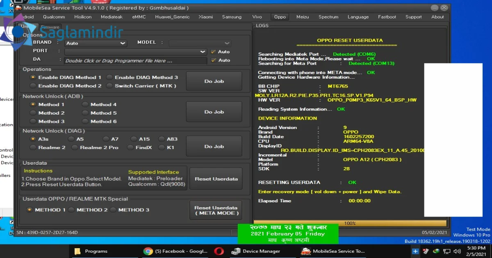Screen dimensions: 492x258
Task: Open the Qualcomm tab
Action: click(54, 17)
